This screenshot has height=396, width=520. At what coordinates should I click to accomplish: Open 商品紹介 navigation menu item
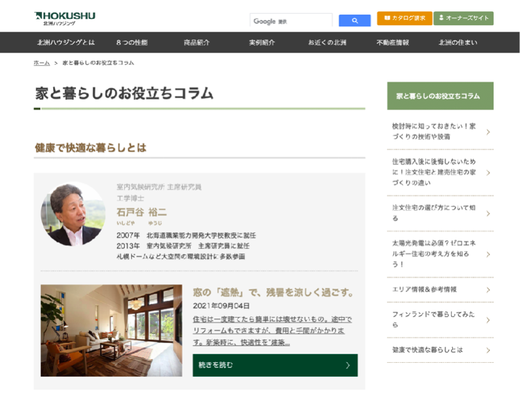click(x=197, y=43)
